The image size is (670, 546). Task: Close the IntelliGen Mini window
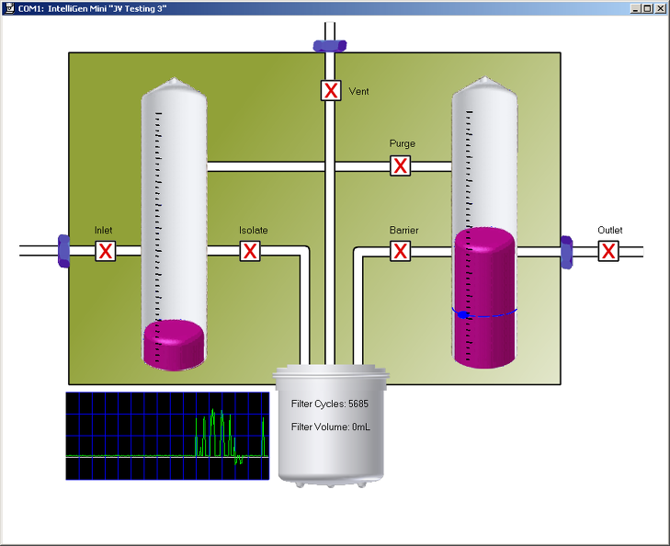tap(660, 8)
